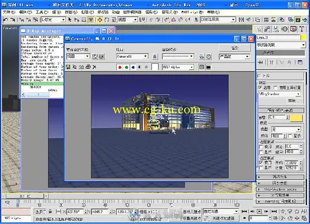Activate the Select and Rotate tool
The width and height of the screenshot is (310, 224).
pos(107,19)
